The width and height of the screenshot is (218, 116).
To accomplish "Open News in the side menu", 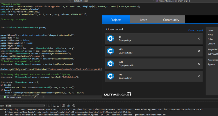I will [x=210, y=35].
